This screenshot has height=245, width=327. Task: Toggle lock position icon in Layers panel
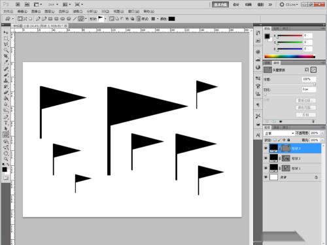tap(284, 140)
